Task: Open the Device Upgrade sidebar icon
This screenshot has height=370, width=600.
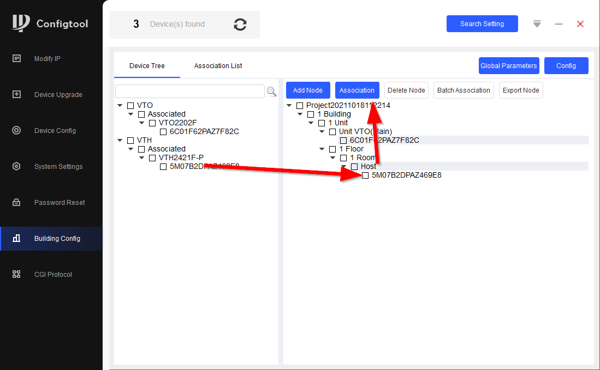Action: (16, 94)
